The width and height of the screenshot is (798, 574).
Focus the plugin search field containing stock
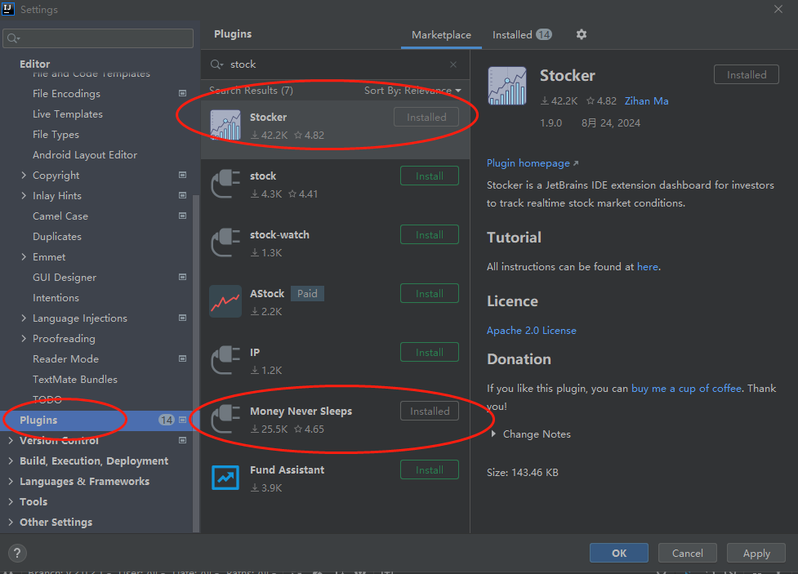[334, 65]
